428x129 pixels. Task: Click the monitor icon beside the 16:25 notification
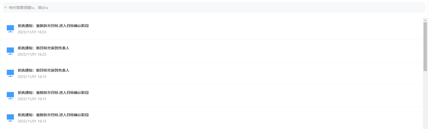10,51
